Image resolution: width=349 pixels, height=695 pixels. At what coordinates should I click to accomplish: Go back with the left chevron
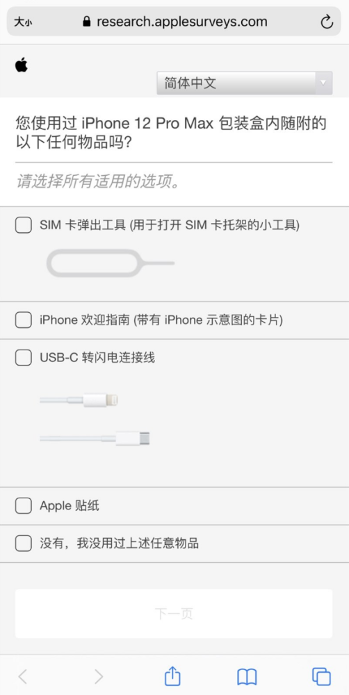coord(23,676)
